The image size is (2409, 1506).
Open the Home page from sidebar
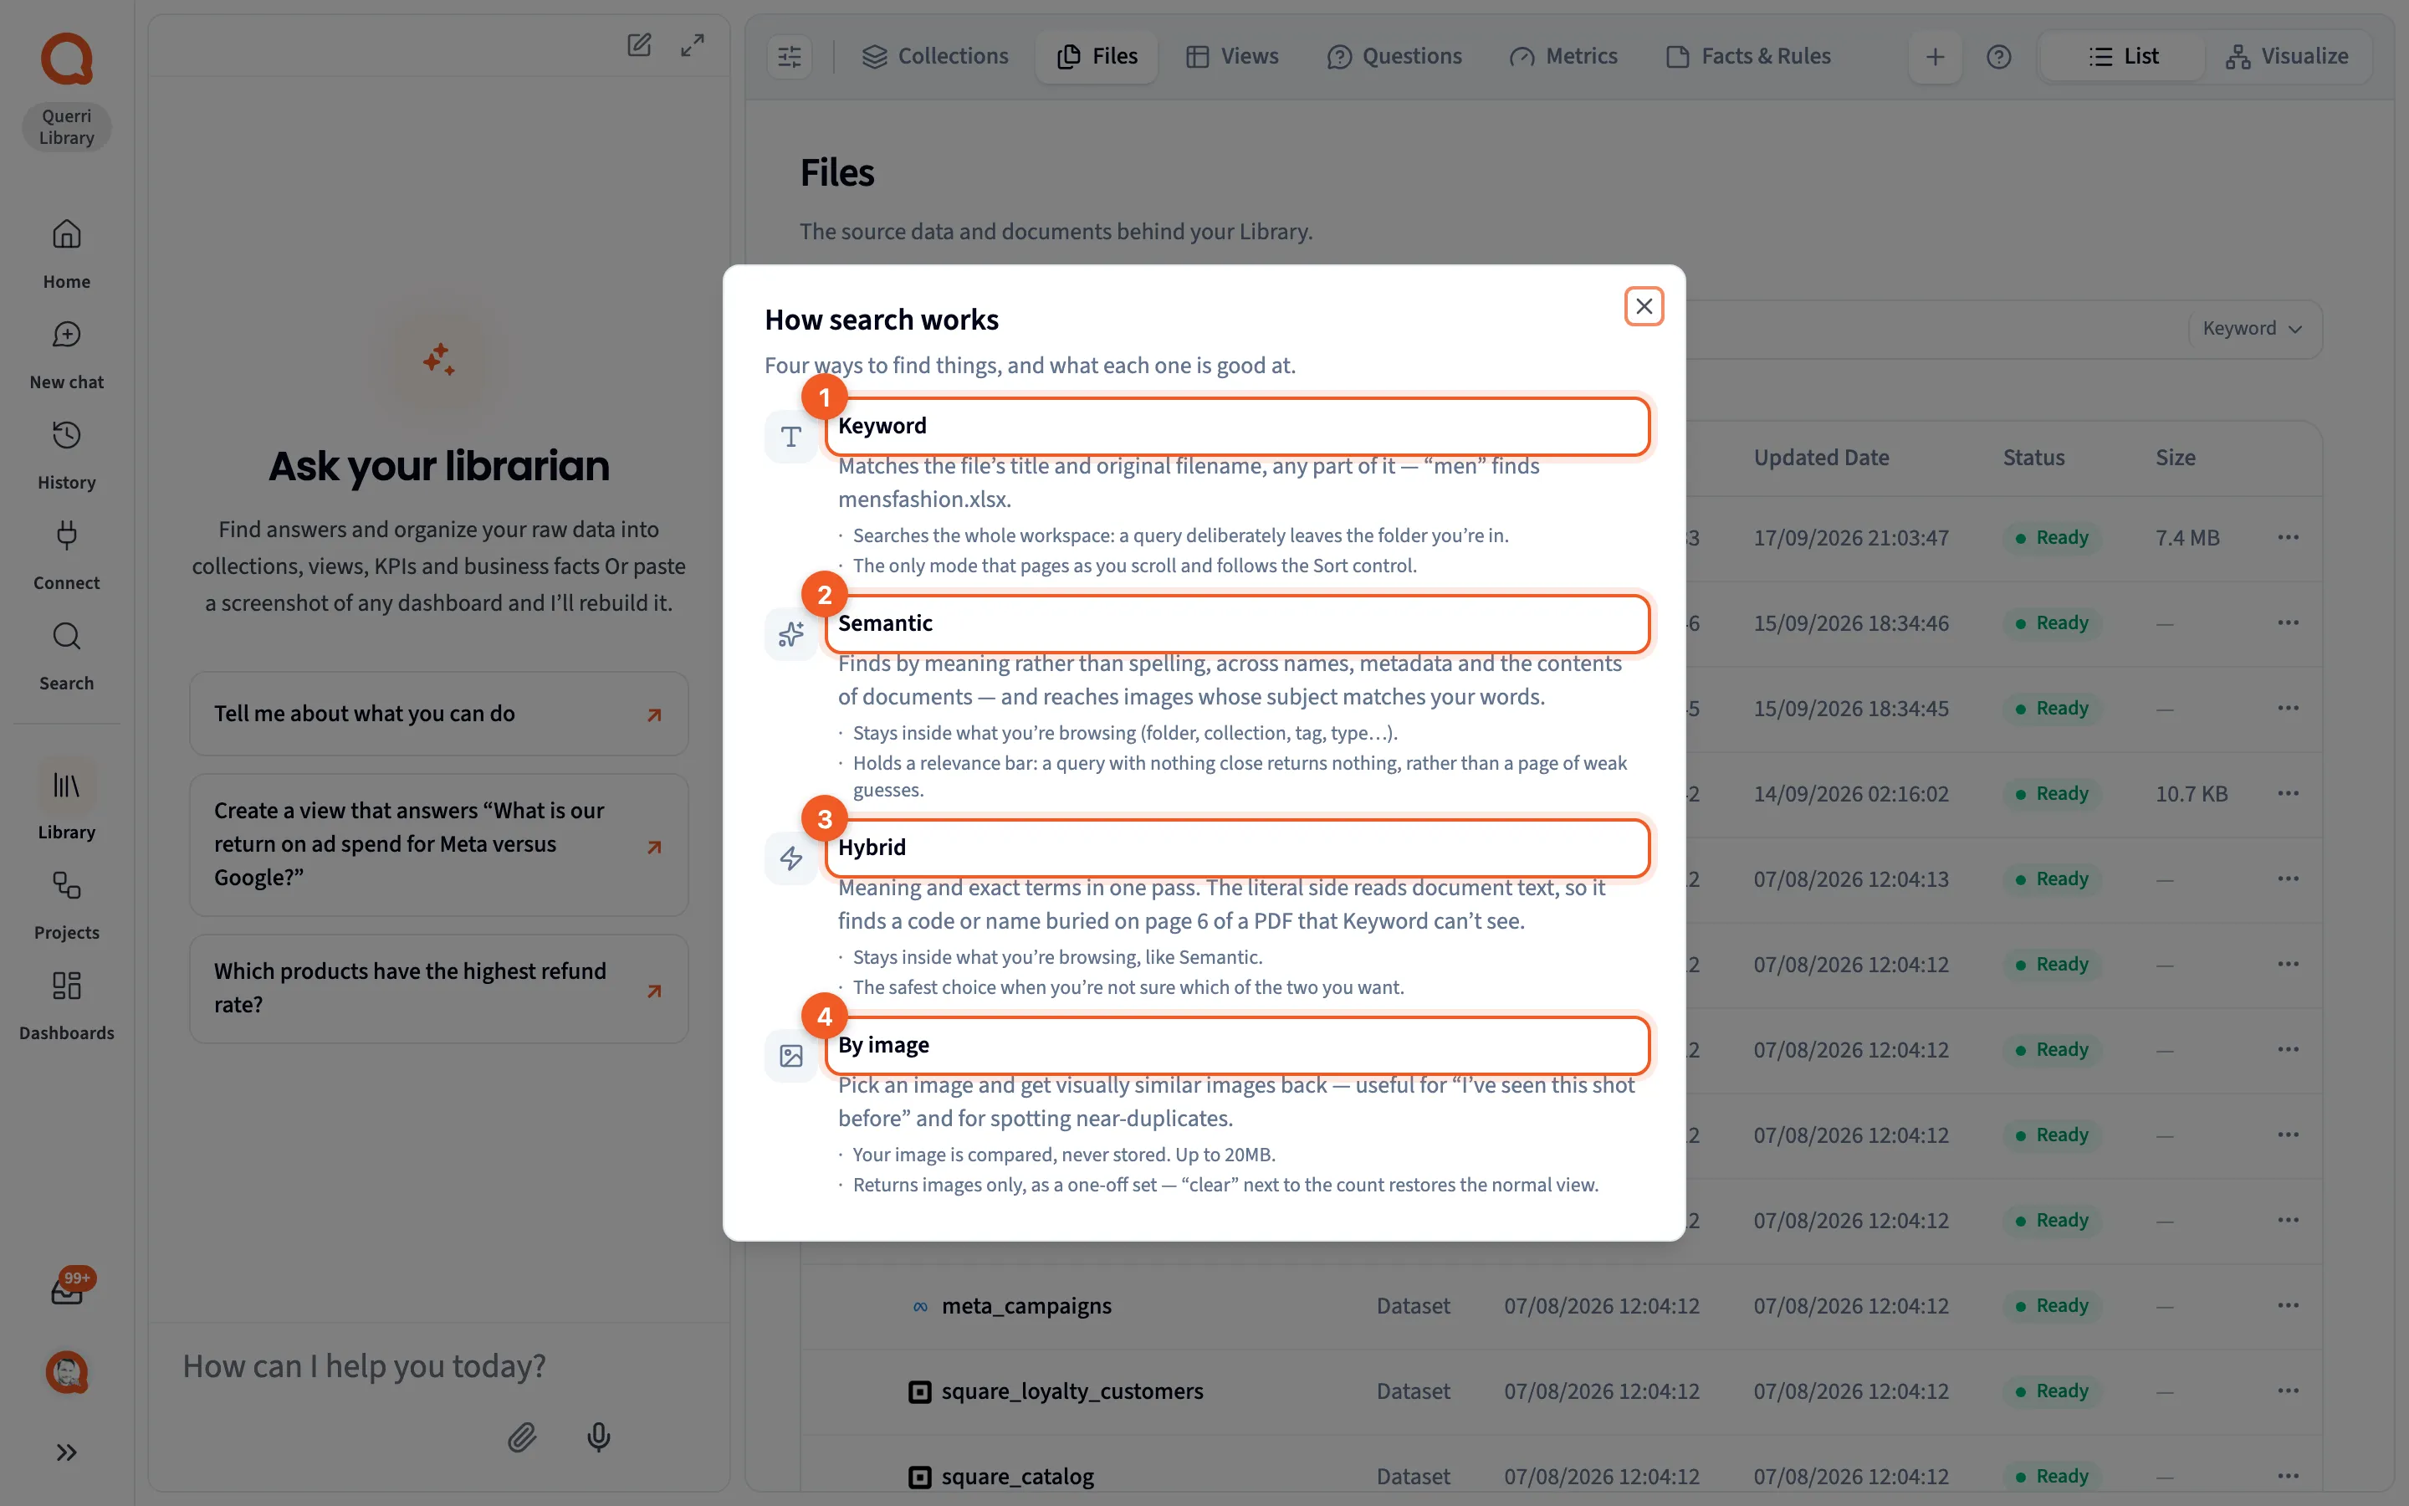tap(67, 254)
